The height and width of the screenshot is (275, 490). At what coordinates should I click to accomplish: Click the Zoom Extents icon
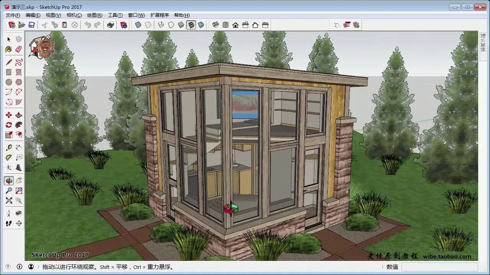(x=8, y=200)
